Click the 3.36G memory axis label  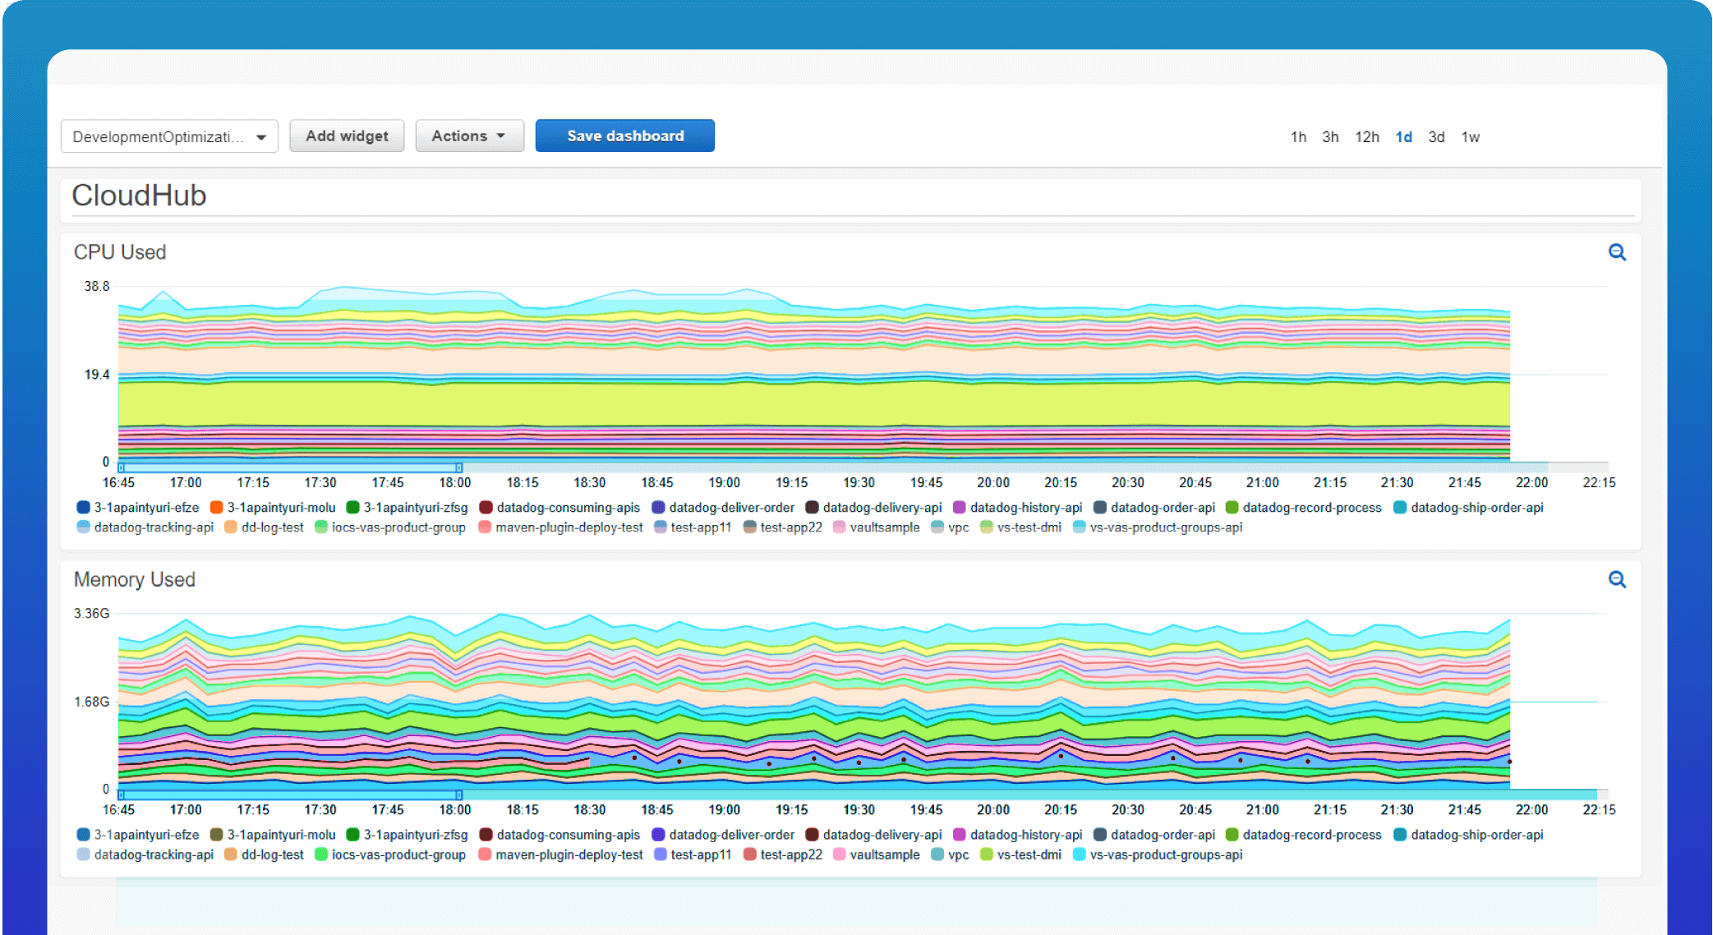(92, 613)
